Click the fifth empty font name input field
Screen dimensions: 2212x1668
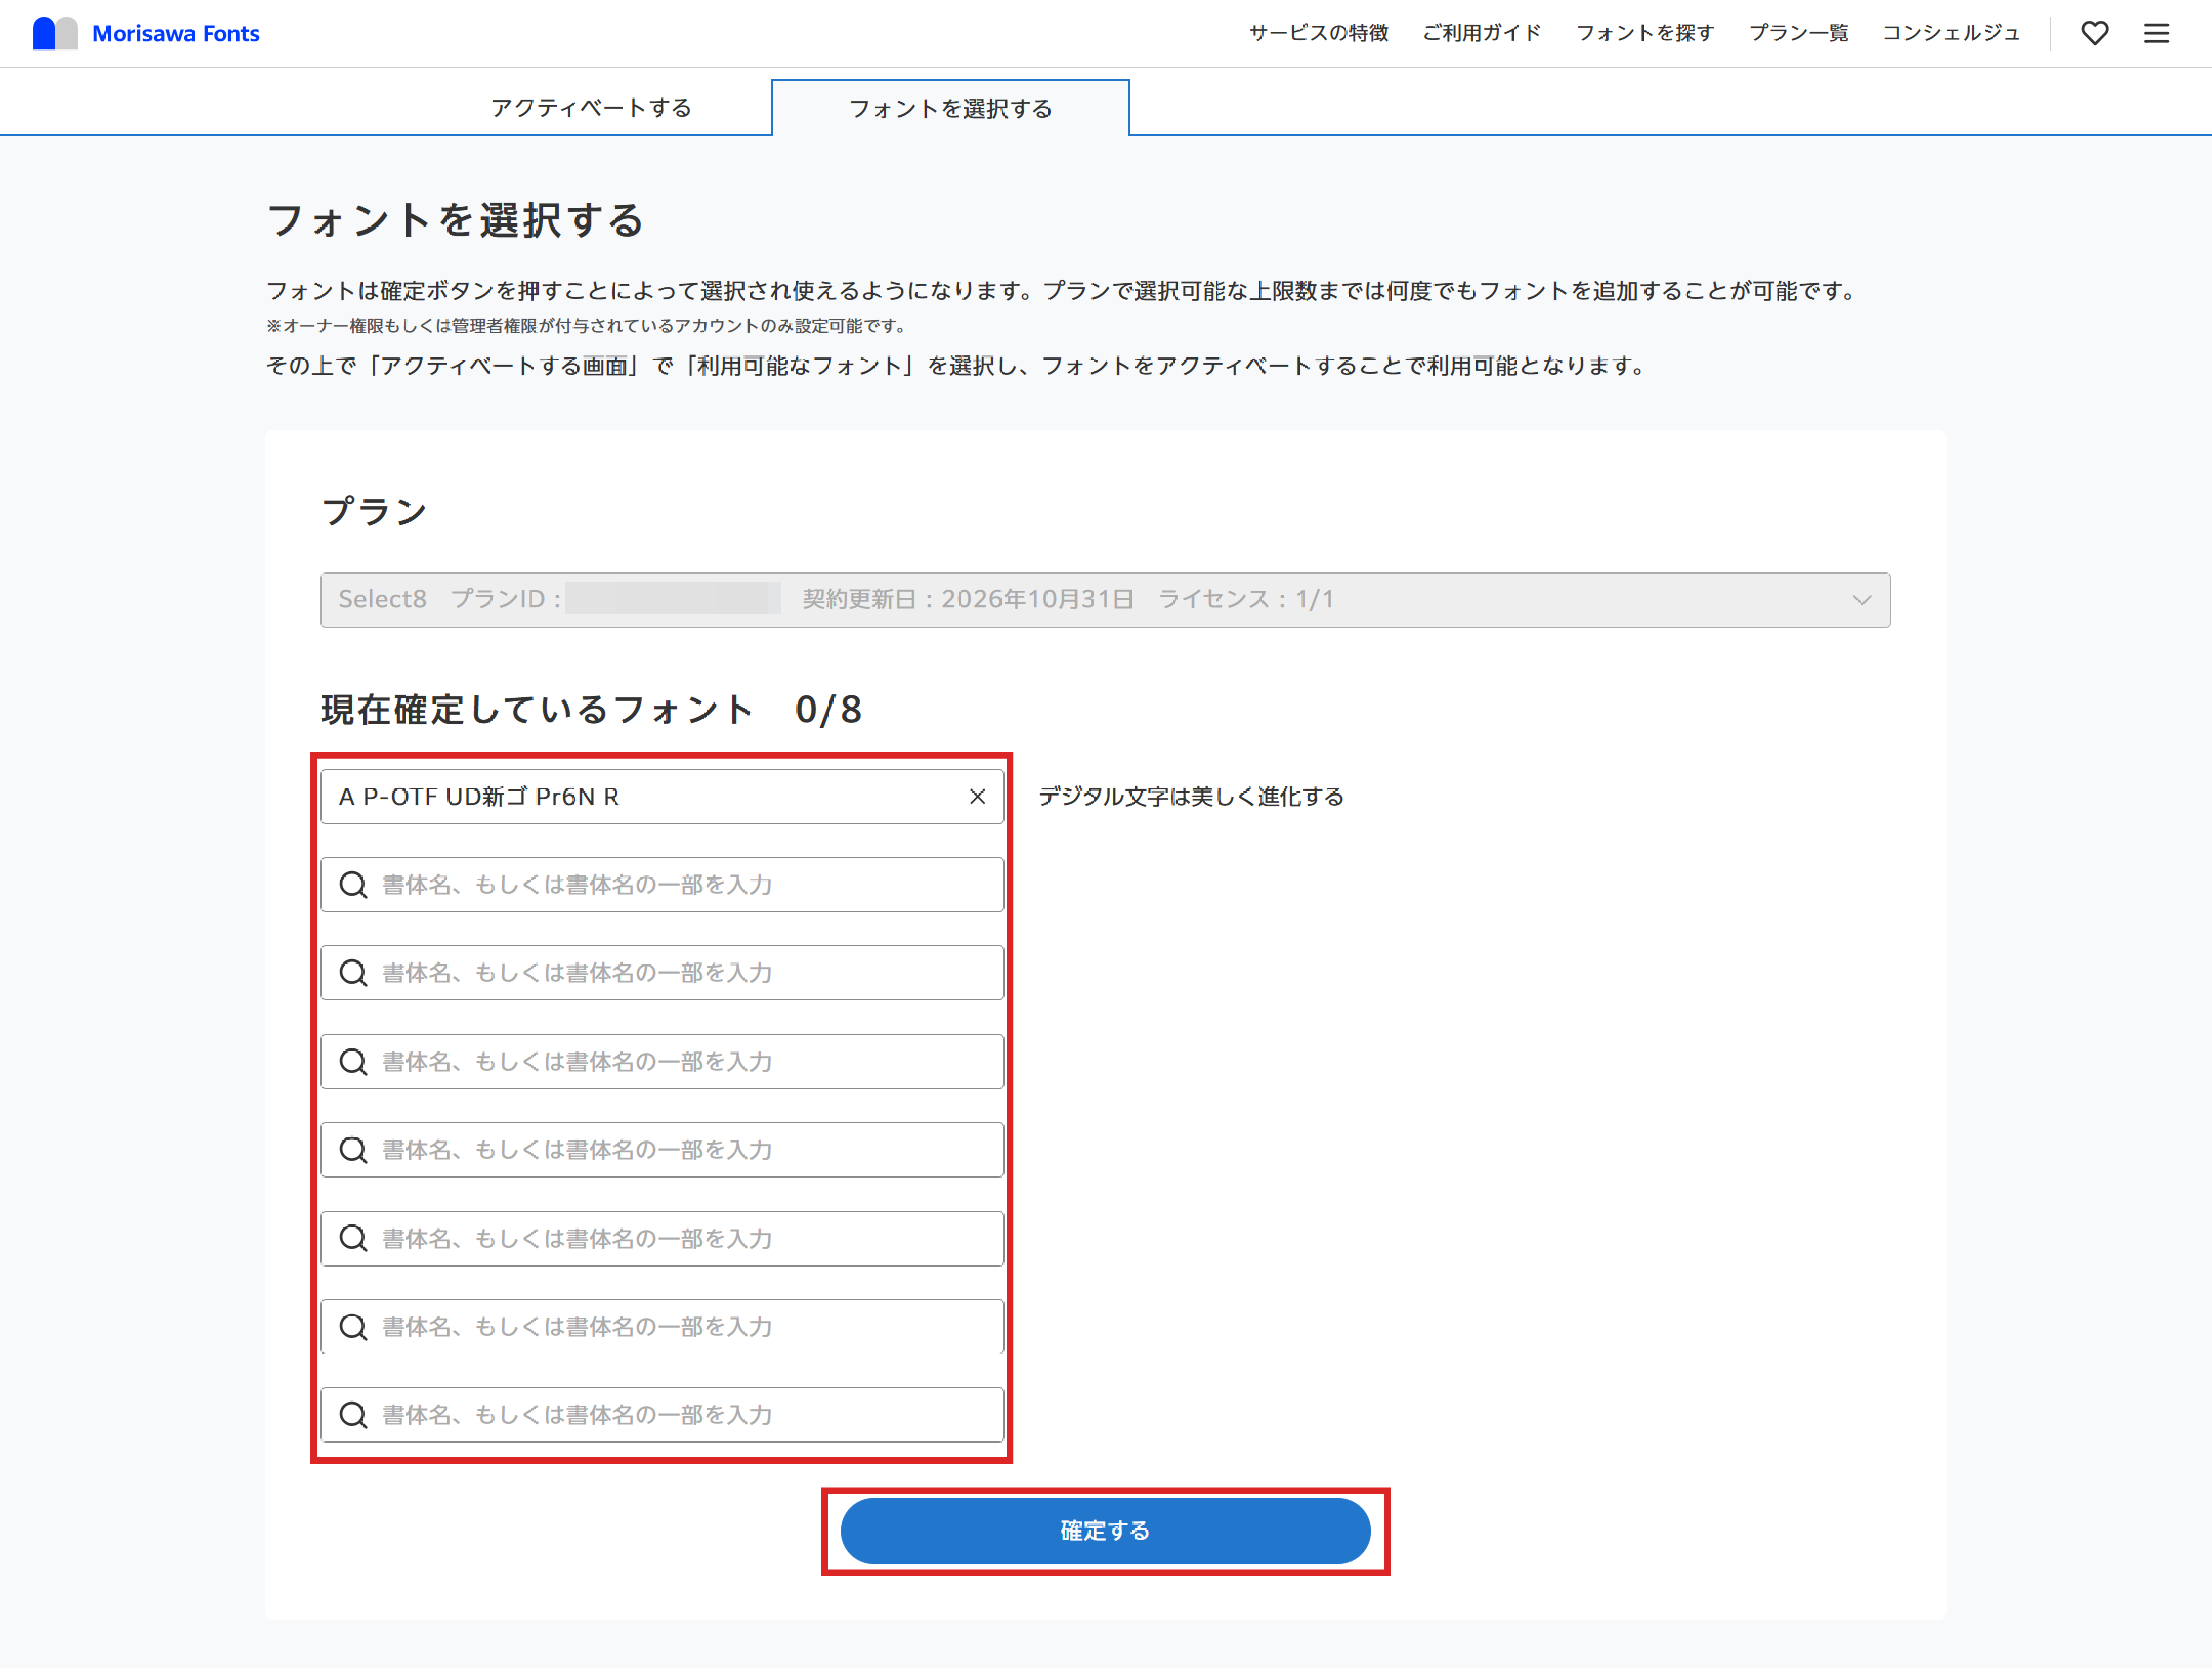662,1238
